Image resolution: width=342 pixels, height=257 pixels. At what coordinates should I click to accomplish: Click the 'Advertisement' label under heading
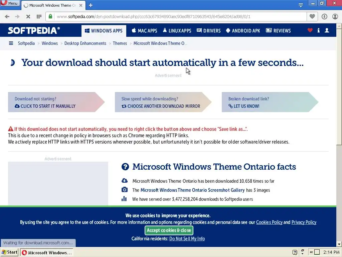pyautogui.click(x=168, y=75)
